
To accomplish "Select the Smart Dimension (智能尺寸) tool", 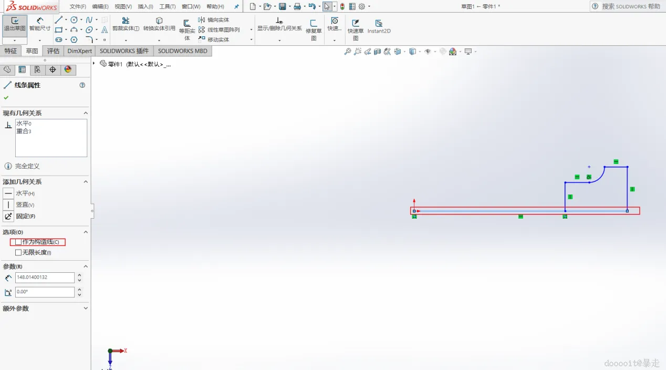I will point(40,24).
